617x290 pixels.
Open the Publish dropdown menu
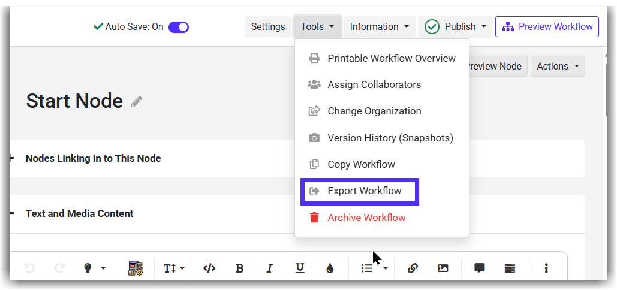tap(455, 27)
